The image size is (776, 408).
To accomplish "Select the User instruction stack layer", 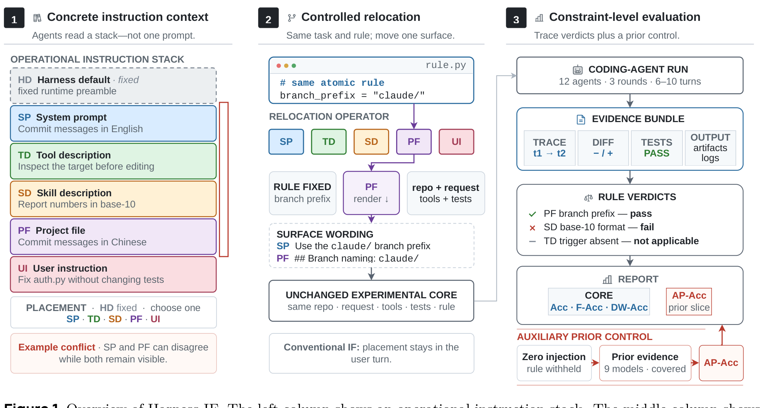I will tap(113, 274).
